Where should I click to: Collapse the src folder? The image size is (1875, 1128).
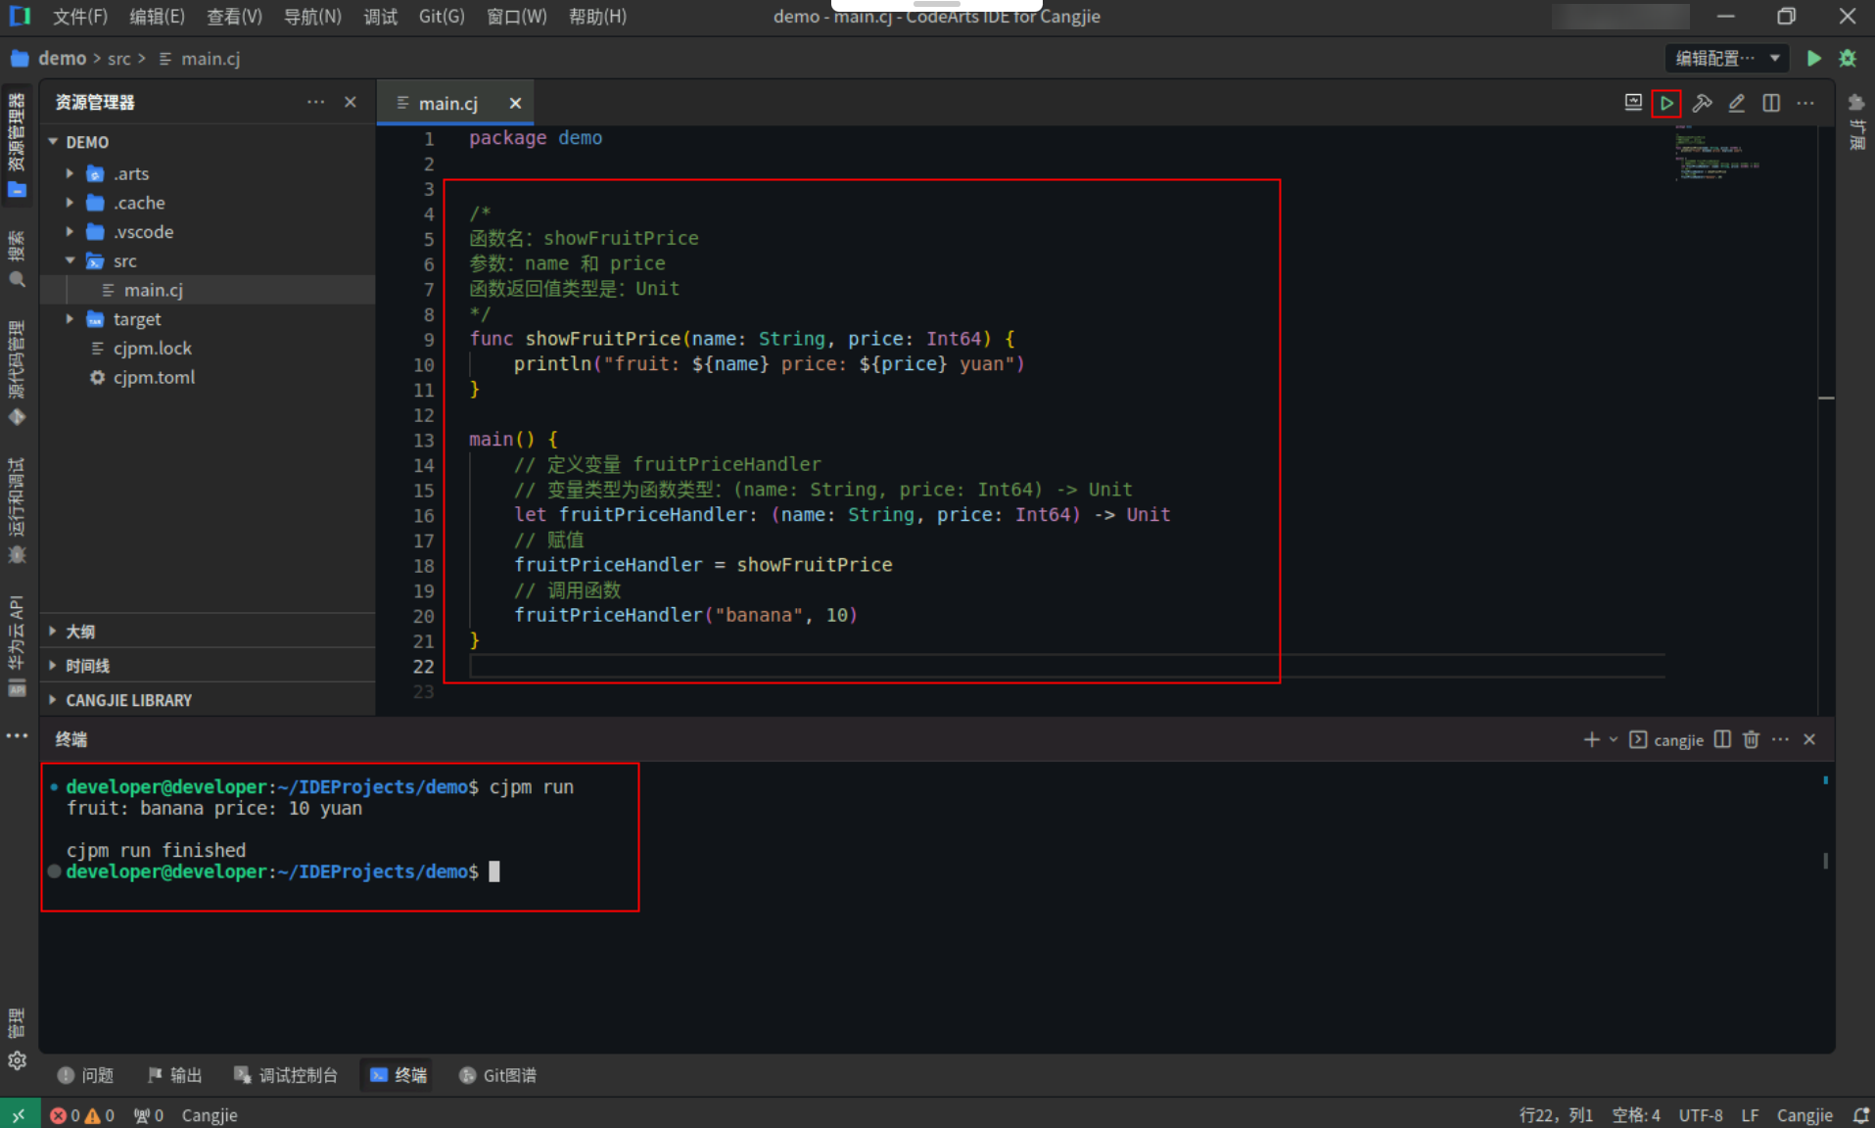click(70, 260)
